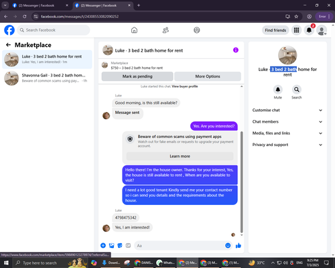The height and width of the screenshot is (268, 335).
Task: Click the Search Facebook field
Action: [x=54, y=30]
